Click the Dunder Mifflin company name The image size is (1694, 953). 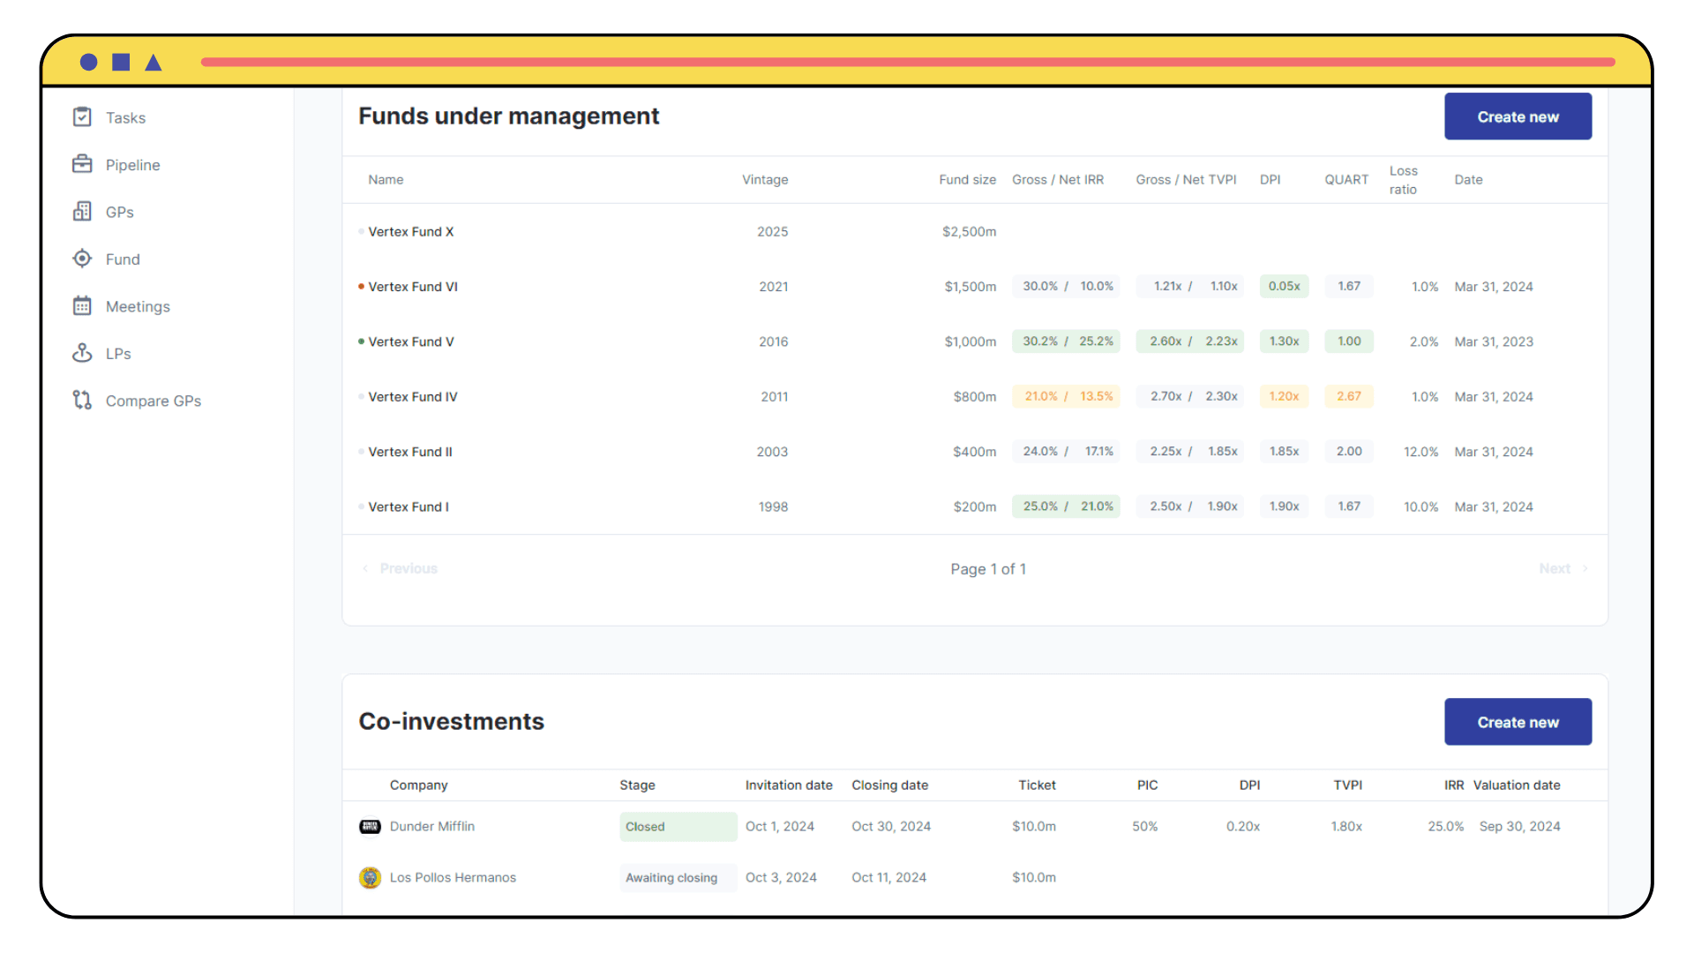[x=431, y=827]
